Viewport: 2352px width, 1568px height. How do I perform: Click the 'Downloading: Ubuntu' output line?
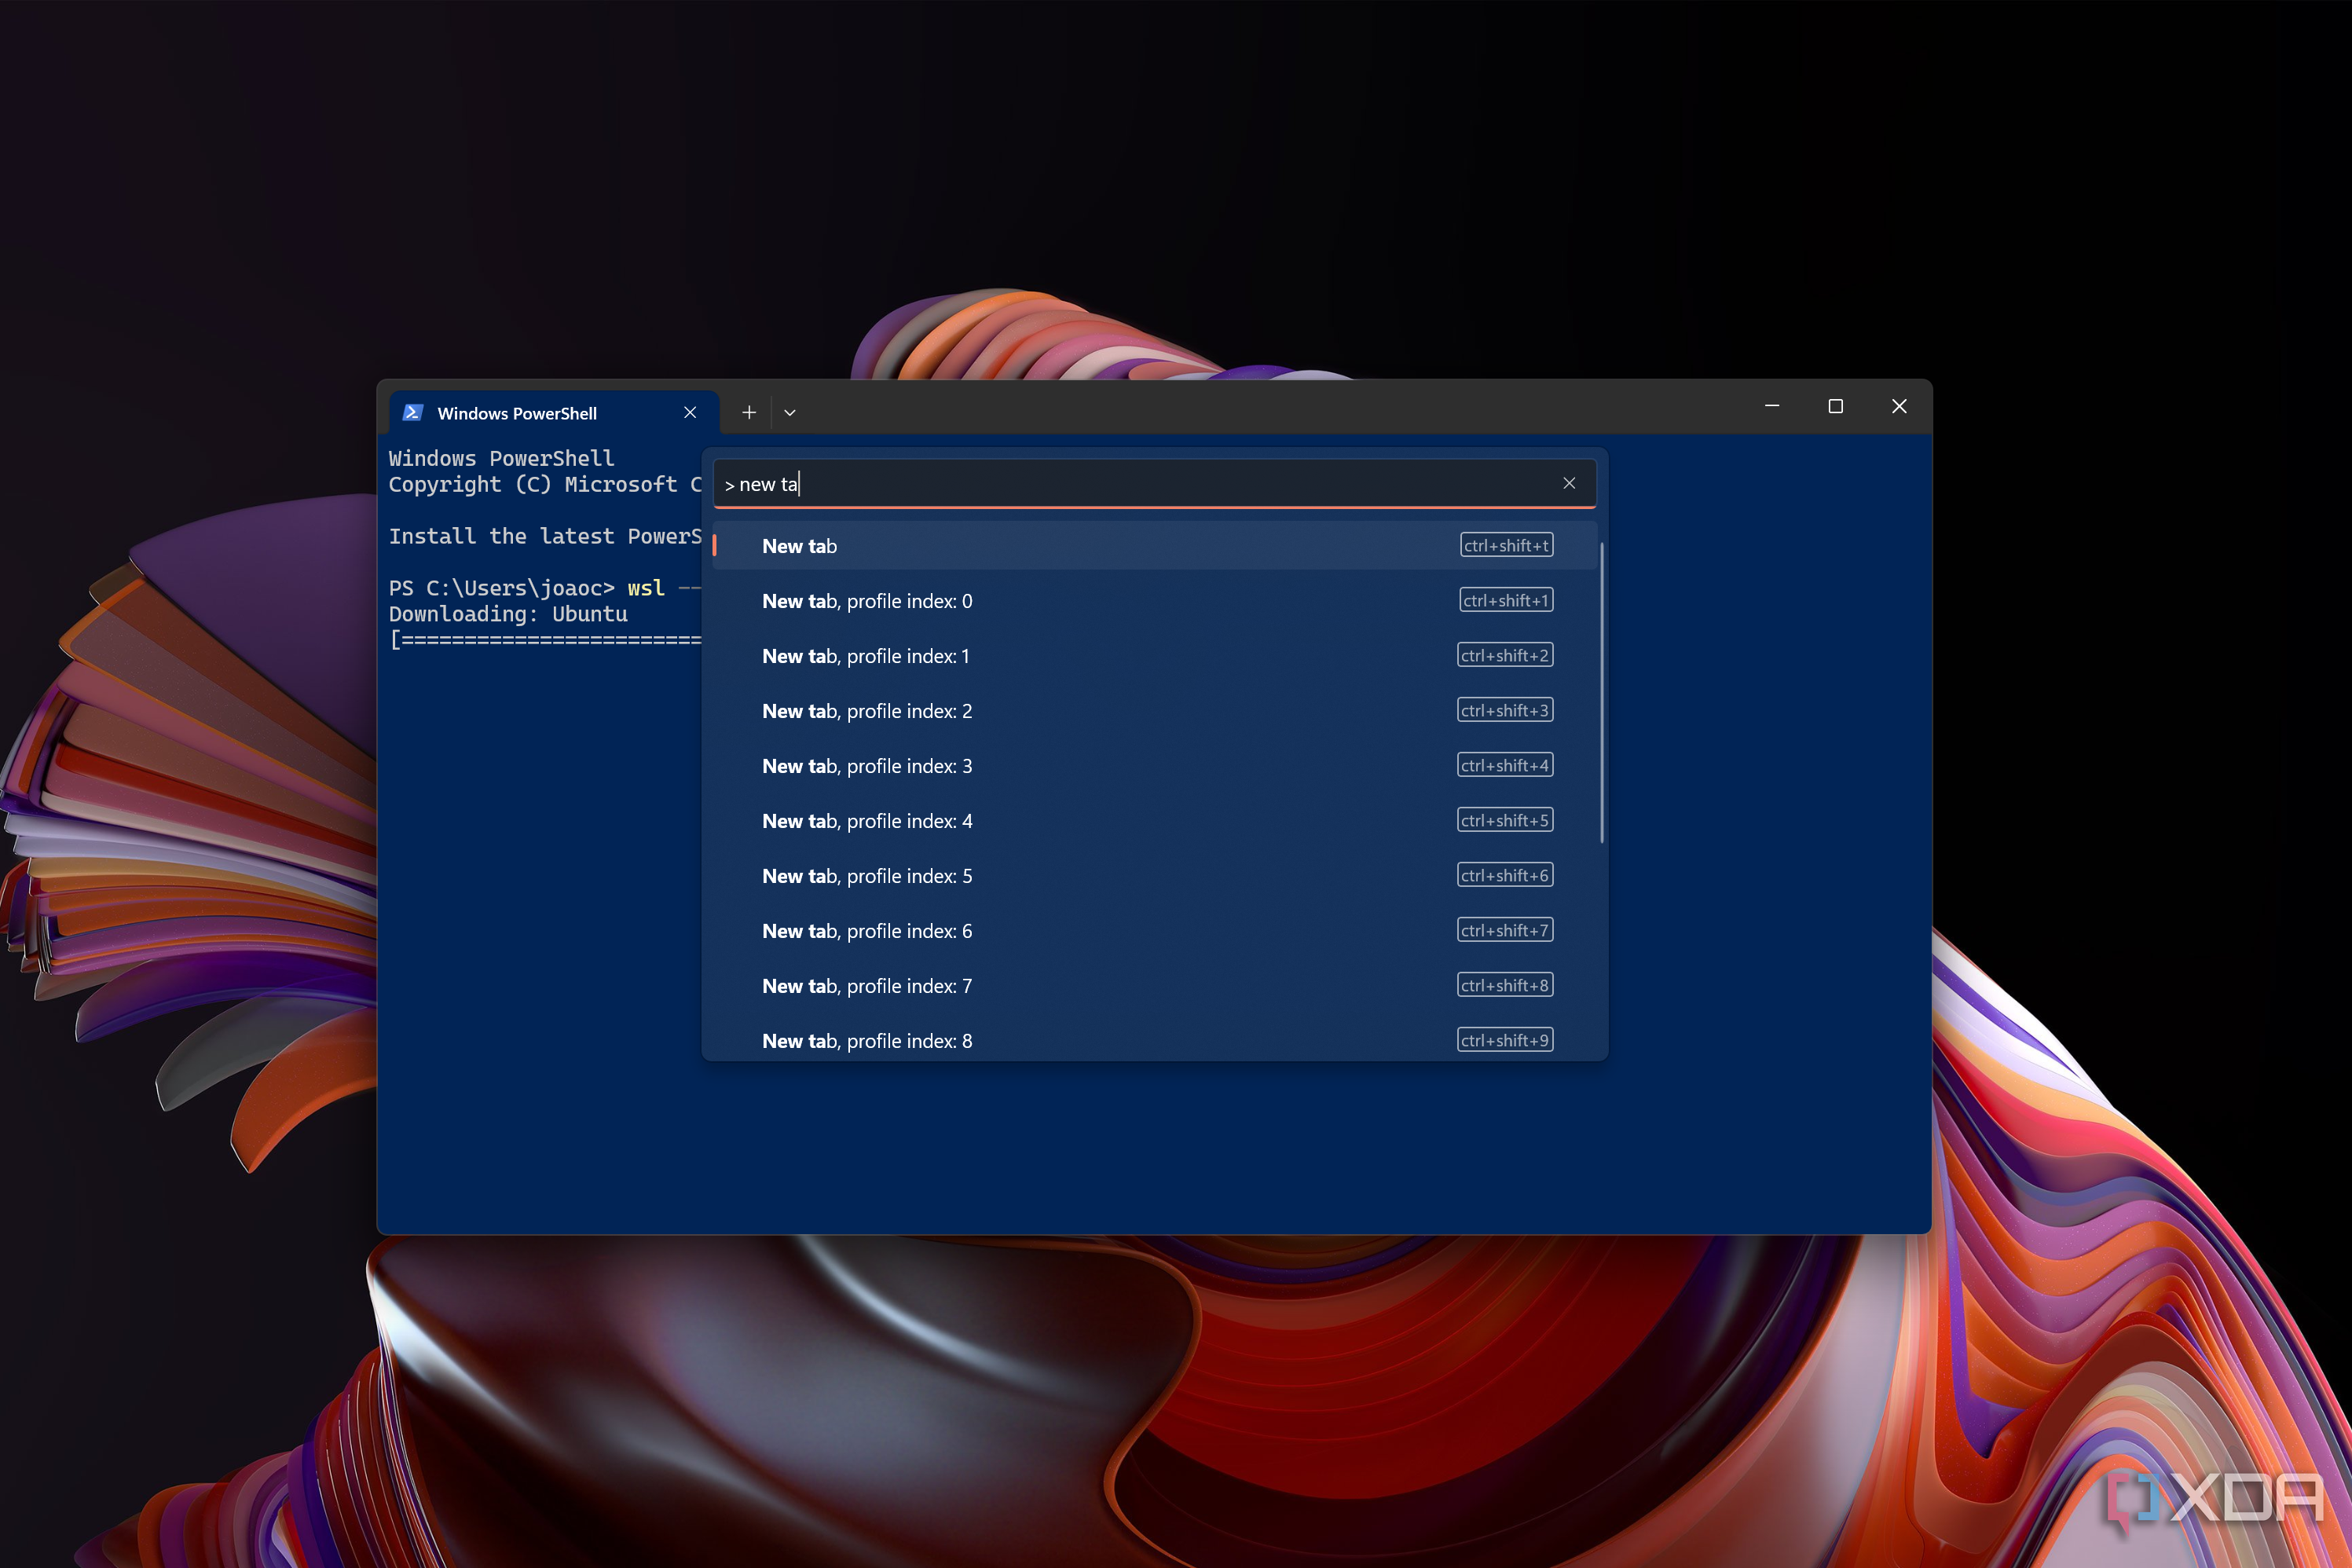pyautogui.click(x=508, y=614)
